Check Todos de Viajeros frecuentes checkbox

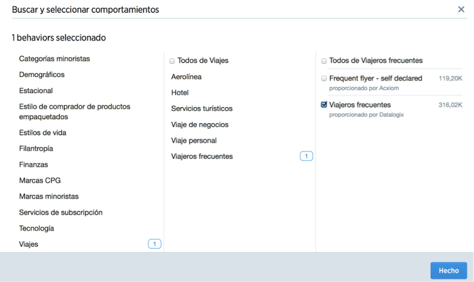click(x=324, y=61)
